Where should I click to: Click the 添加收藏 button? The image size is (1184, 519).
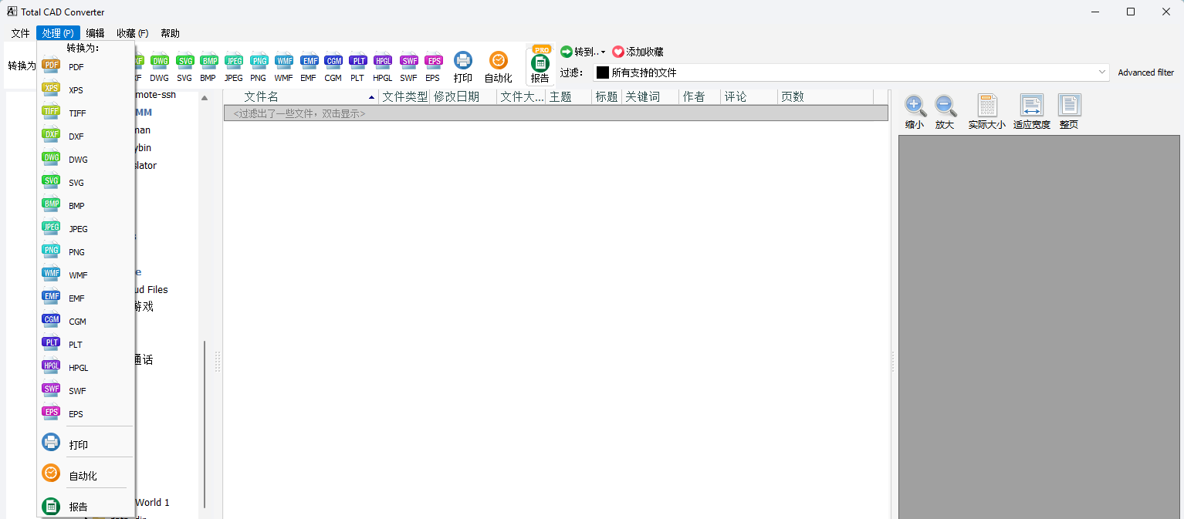(x=638, y=52)
